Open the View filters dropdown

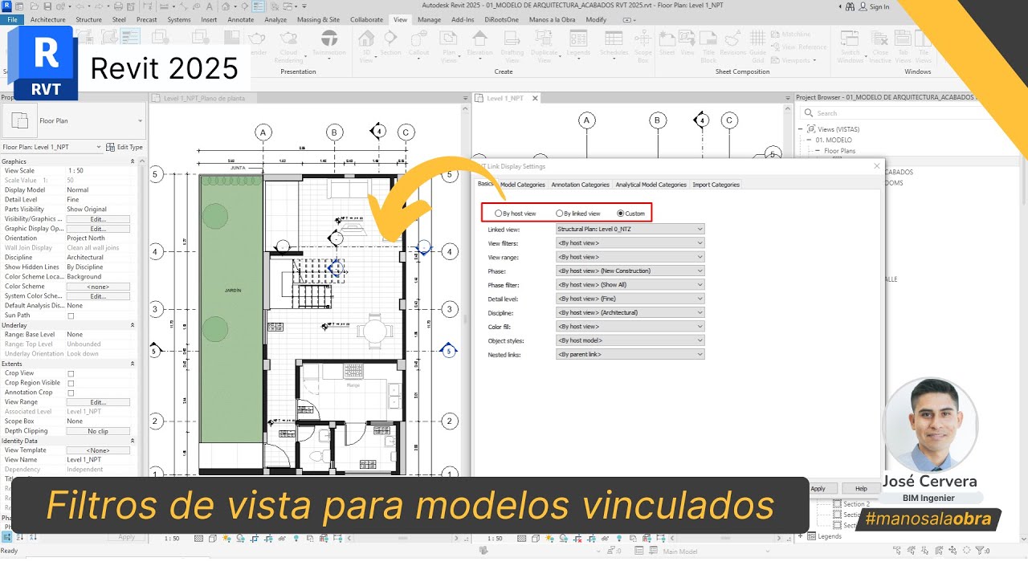(630, 242)
